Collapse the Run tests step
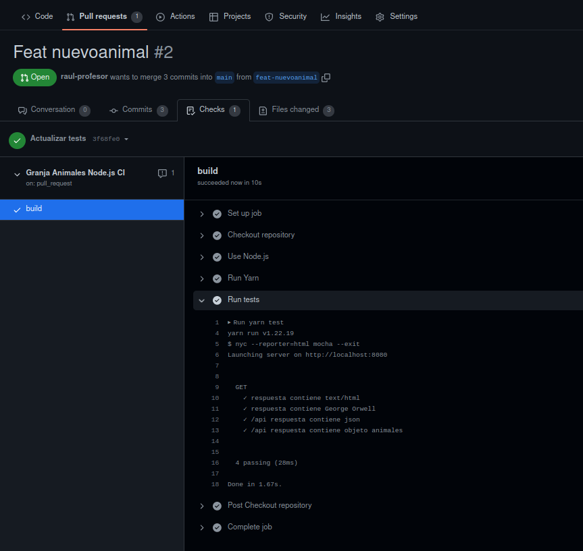The height and width of the screenshot is (551, 583). [x=201, y=300]
